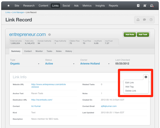Open the help question mark icon

pyautogui.click(x=151, y=20)
